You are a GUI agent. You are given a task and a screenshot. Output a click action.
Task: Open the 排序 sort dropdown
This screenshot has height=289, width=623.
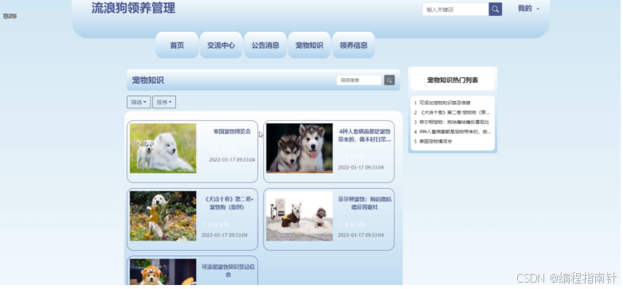point(164,102)
